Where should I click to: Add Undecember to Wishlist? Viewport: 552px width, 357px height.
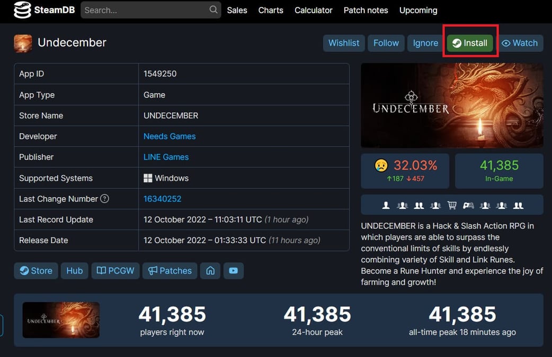pos(344,43)
